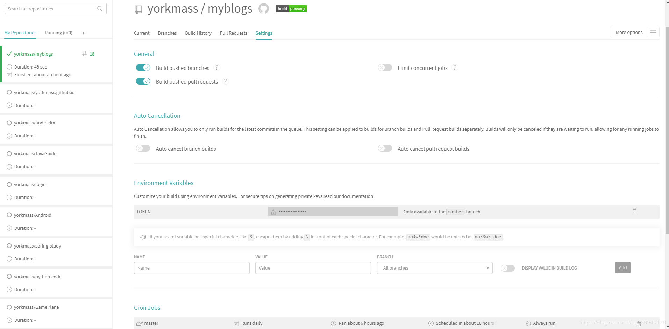Click the repository book icon beside yorkmass

[138, 10]
